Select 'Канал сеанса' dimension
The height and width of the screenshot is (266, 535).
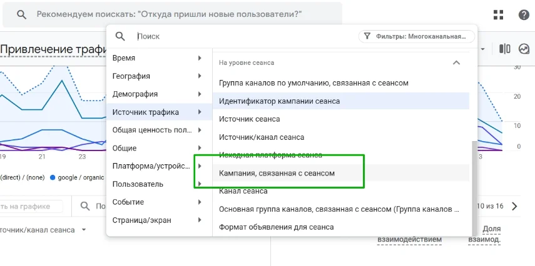[x=243, y=191]
